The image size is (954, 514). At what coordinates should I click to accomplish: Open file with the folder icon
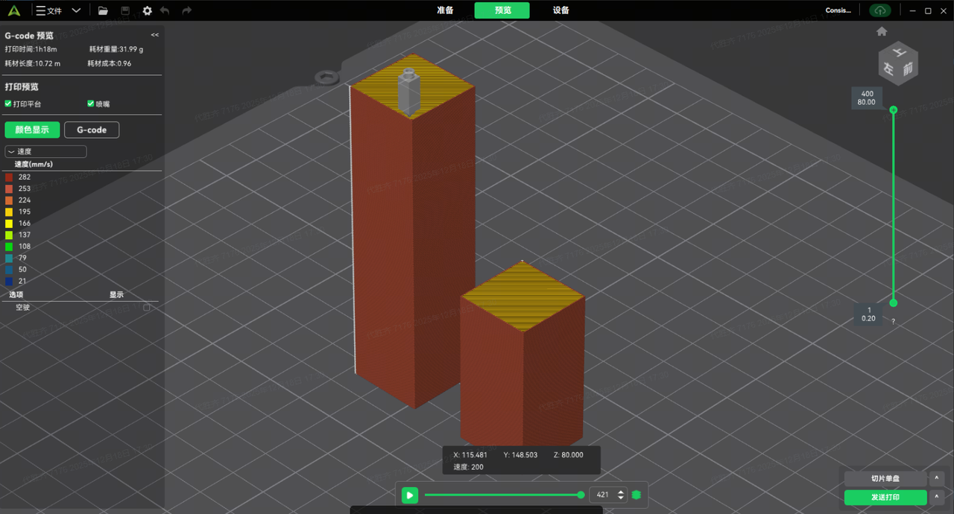coord(104,10)
